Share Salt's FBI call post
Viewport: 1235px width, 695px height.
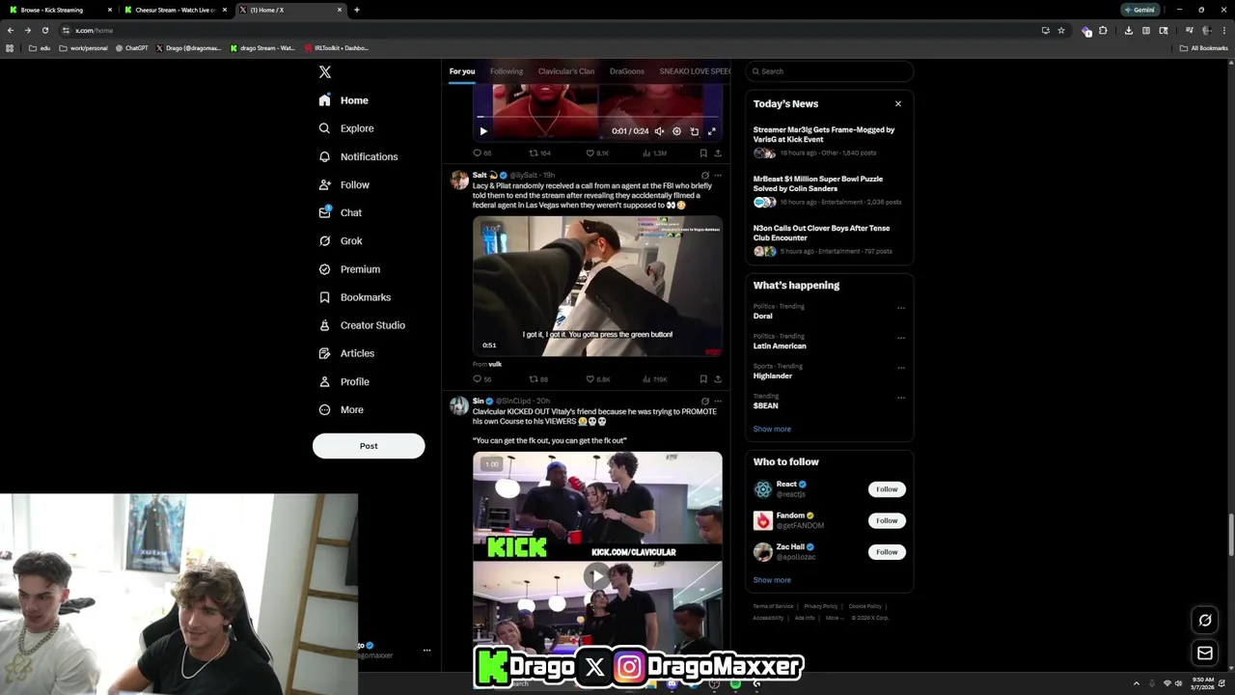pos(717,379)
